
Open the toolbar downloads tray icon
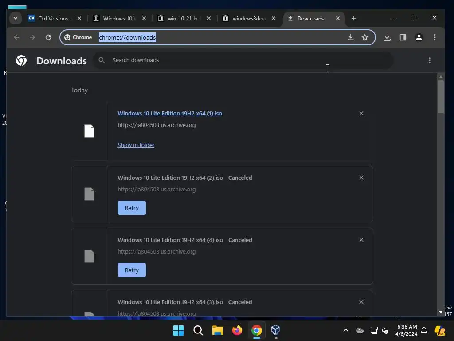coord(387,37)
